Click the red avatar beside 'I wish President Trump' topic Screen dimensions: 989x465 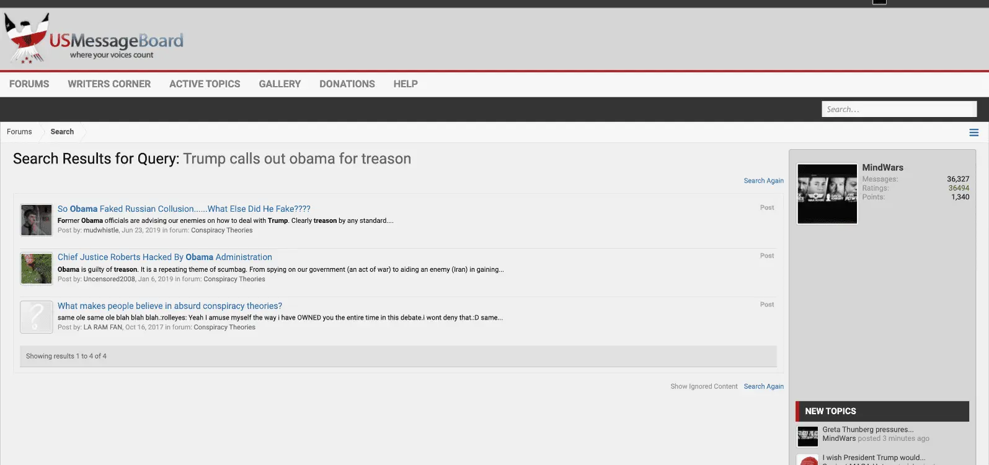[808, 459]
